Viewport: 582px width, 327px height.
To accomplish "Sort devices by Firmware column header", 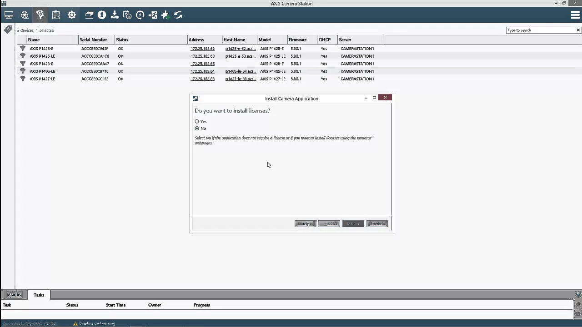I will pos(302,40).
